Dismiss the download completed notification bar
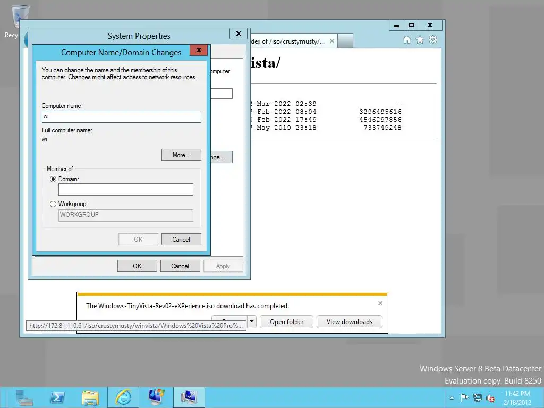Viewport: 544px width, 408px height. point(380,303)
